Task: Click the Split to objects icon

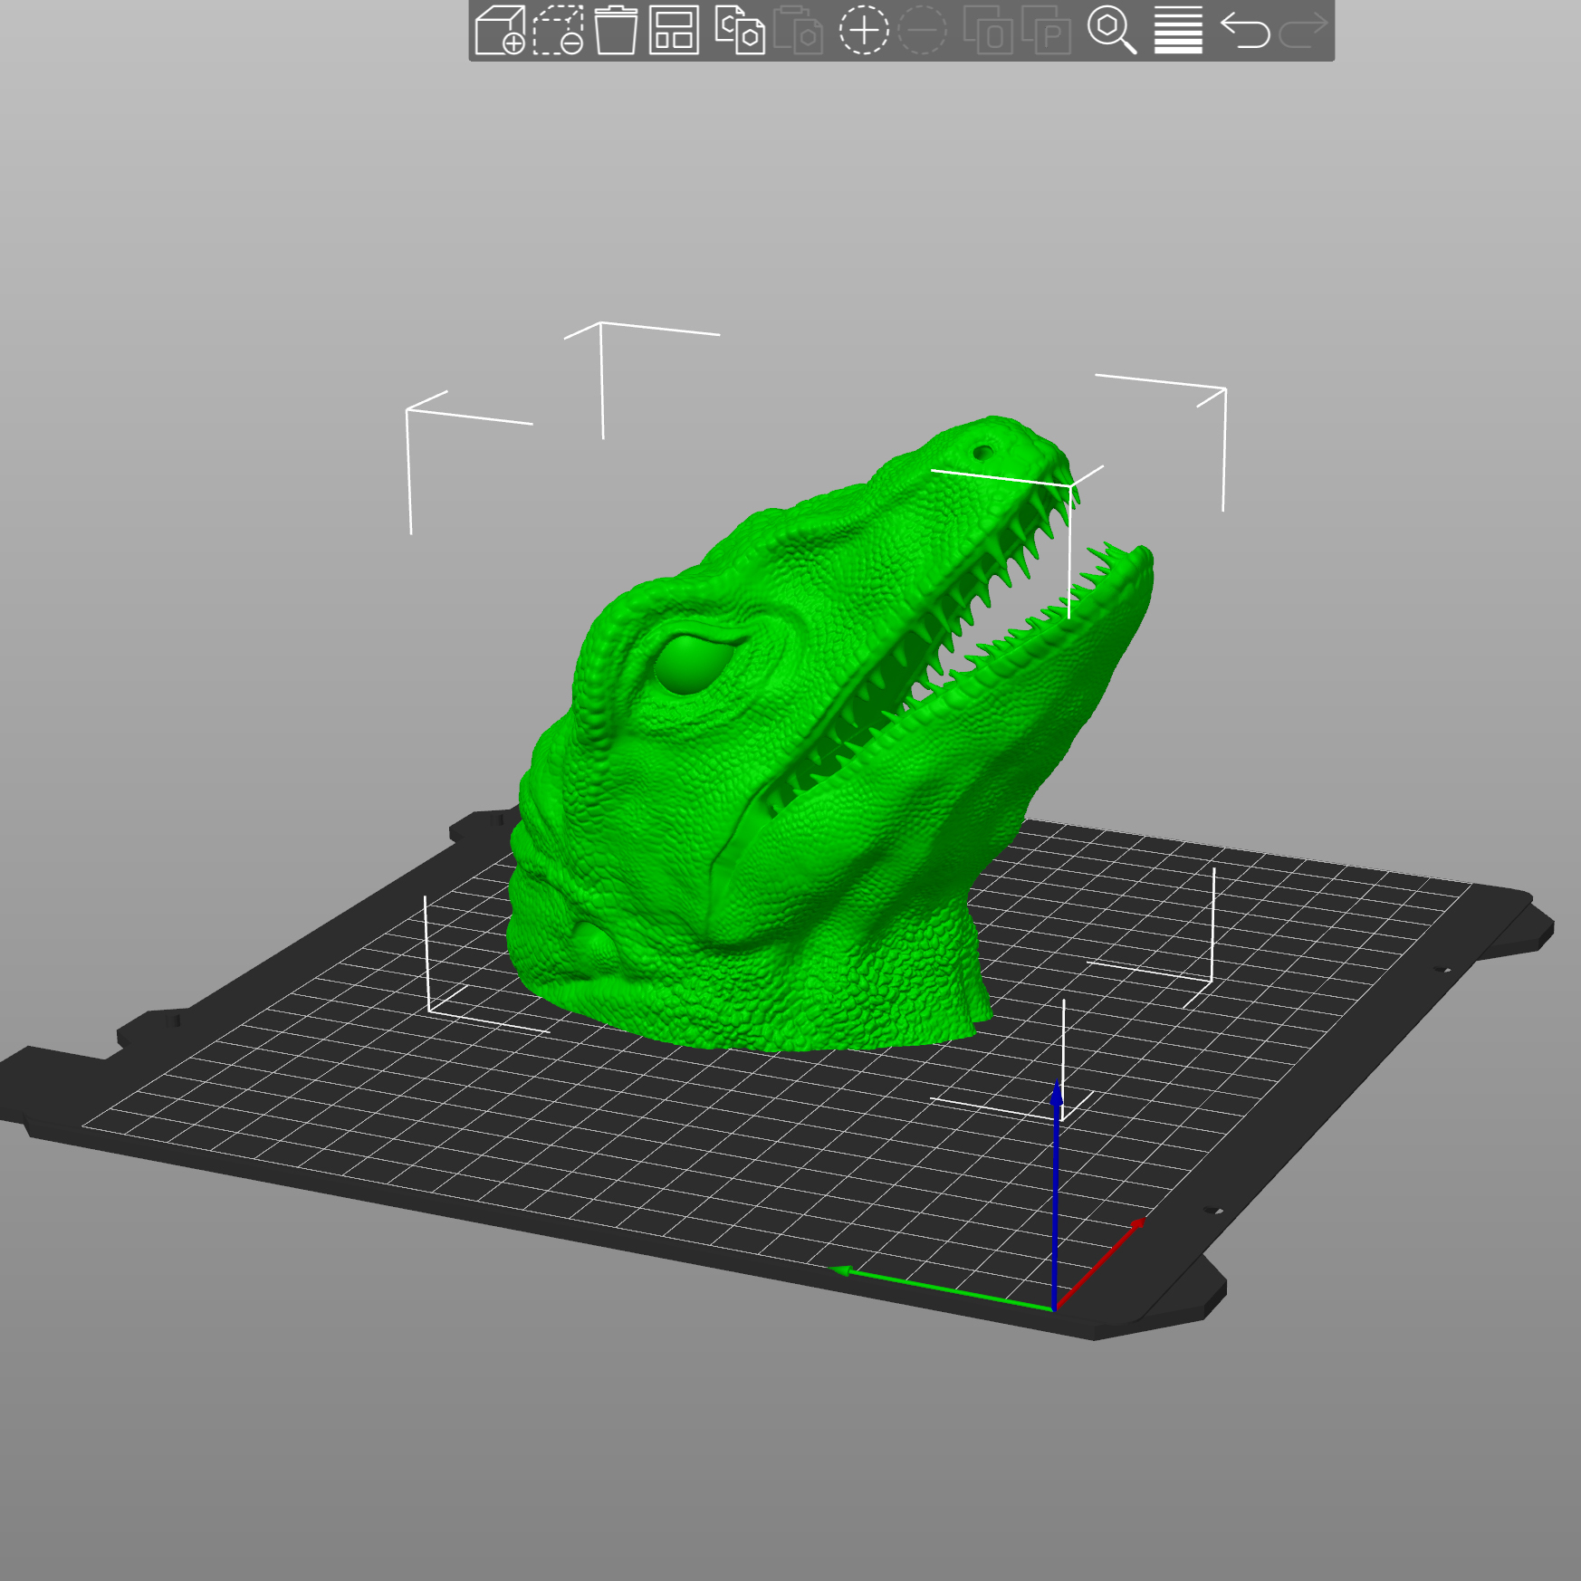Action: [x=988, y=30]
